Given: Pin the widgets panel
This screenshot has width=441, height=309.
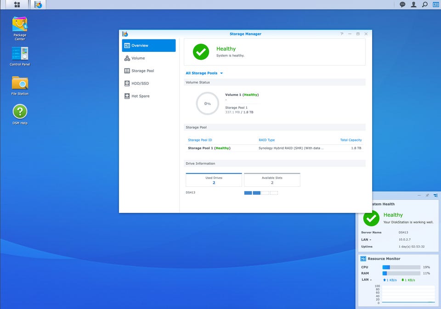Looking at the screenshot, I should (427, 195).
